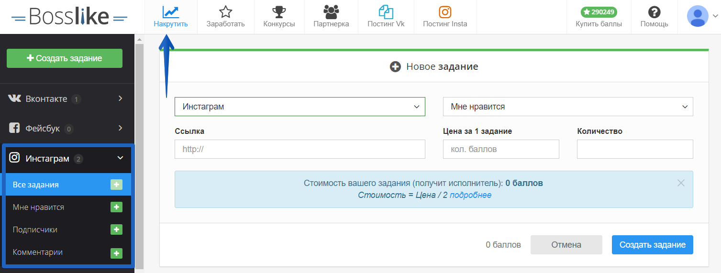Click the plus icon beside Комментарии
This screenshot has width=721, height=273.
tap(116, 253)
